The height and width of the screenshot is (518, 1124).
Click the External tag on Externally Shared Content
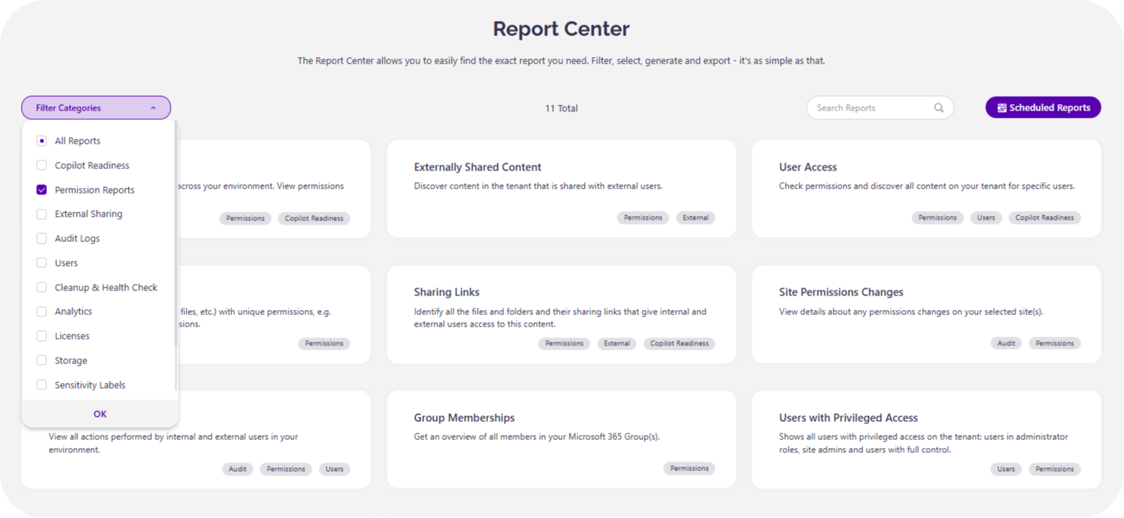click(695, 217)
